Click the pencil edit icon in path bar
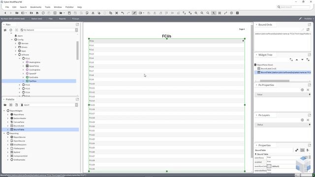Viewport: 315px width, 177px height. point(300,19)
